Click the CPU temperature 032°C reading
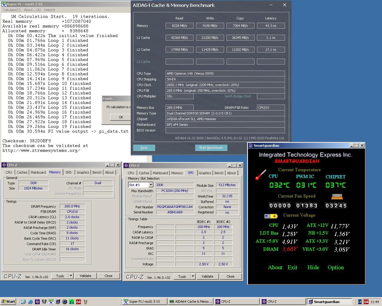This screenshot has width=382, height=306. point(279,185)
